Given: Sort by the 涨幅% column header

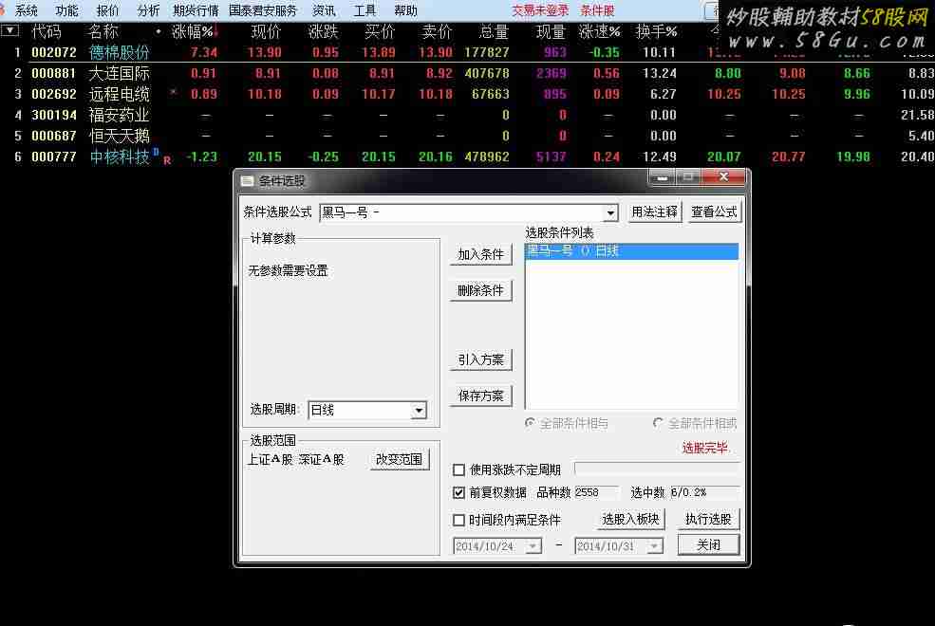Looking at the screenshot, I should pyautogui.click(x=193, y=31).
